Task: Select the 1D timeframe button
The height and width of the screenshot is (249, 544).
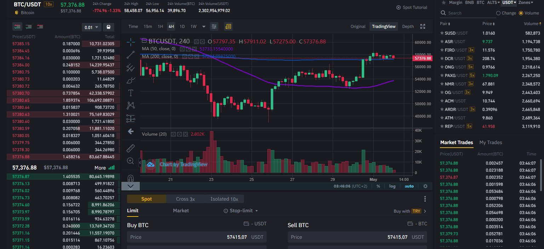Action: point(182,26)
